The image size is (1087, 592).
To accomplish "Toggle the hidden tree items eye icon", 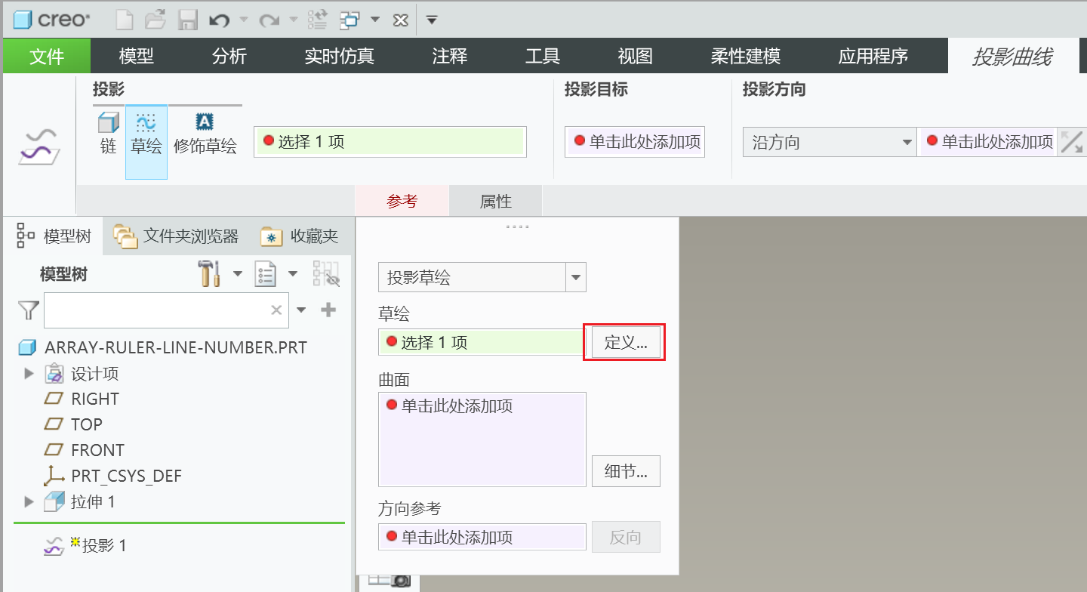I will (x=326, y=274).
